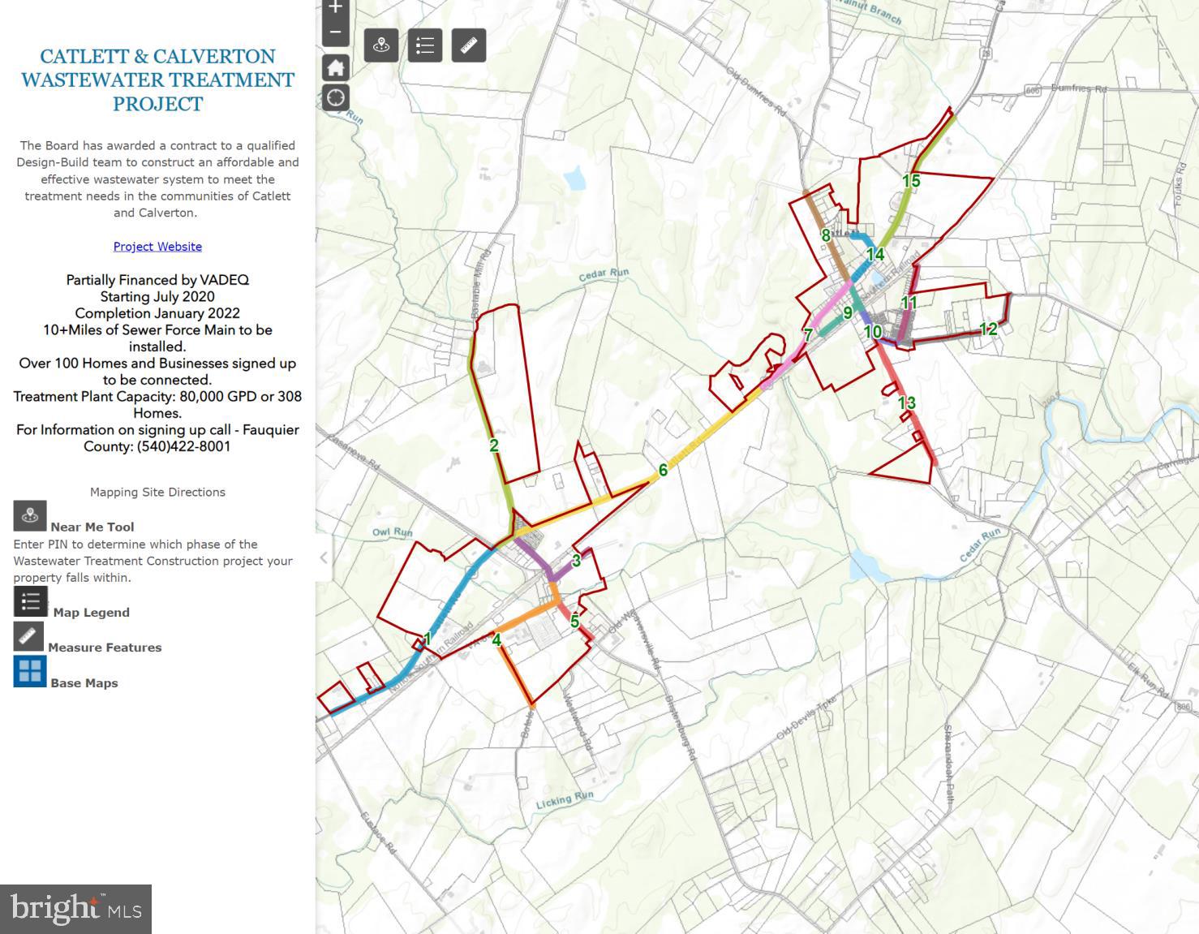1199x934 pixels.
Task: Open the Near Me tool on map toolbar
Action: tap(381, 45)
